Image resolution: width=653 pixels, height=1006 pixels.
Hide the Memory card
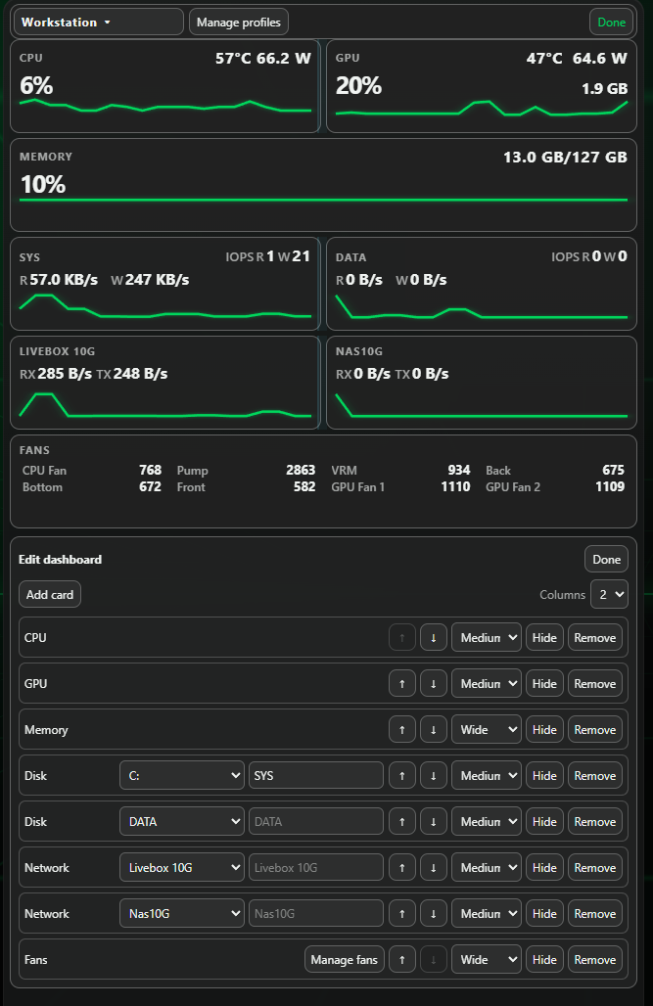544,729
